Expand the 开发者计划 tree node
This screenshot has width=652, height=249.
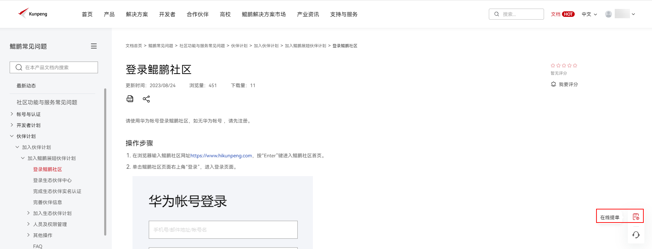click(x=12, y=125)
